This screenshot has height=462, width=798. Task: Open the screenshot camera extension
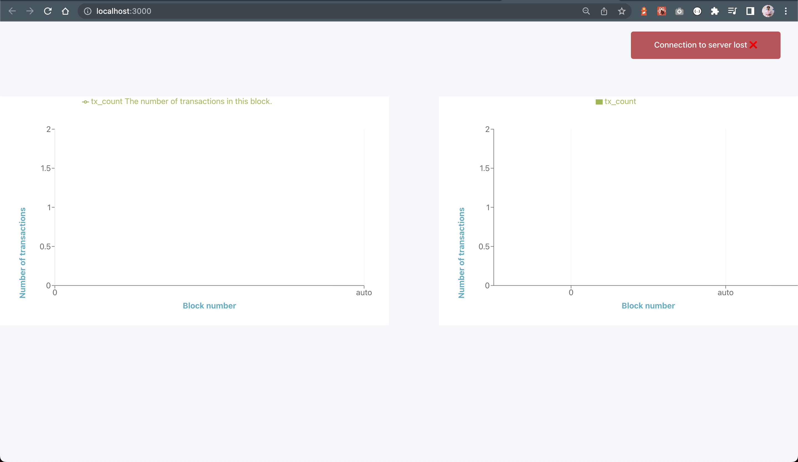coord(679,11)
